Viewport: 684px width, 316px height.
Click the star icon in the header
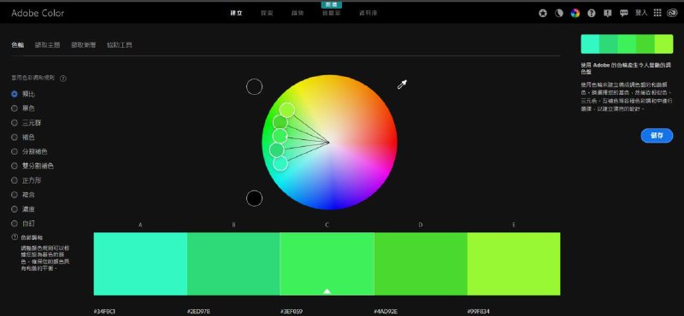tap(543, 13)
